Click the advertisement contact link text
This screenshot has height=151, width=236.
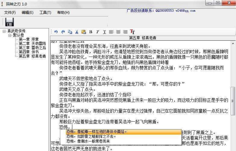click(161, 10)
